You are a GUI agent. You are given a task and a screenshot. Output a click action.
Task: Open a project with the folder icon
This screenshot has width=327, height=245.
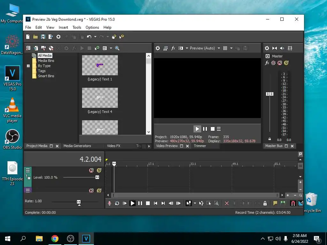pyautogui.click(x=35, y=37)
